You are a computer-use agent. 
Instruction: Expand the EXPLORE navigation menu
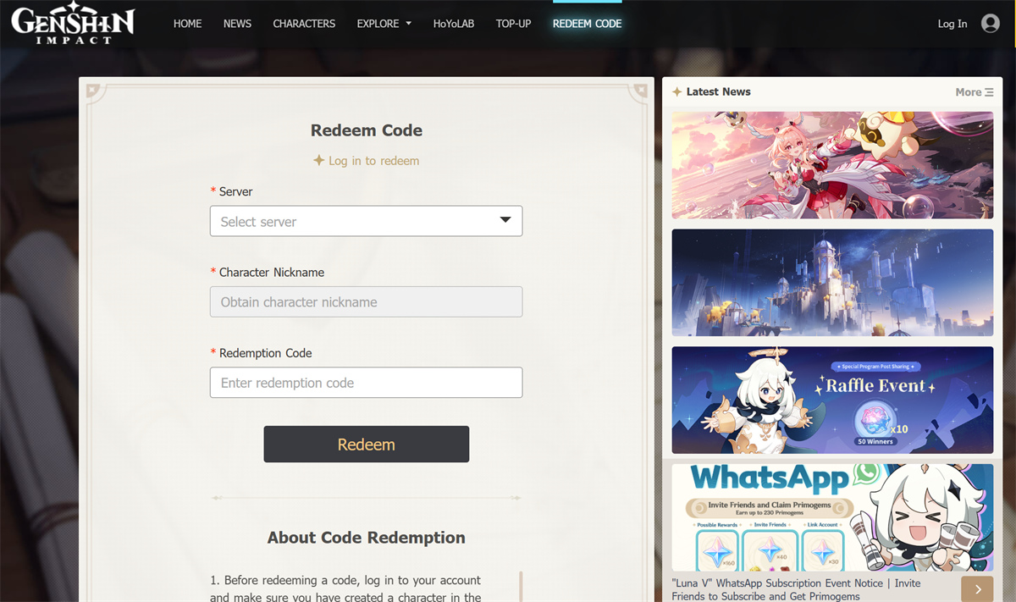click(x=384, y=24)
